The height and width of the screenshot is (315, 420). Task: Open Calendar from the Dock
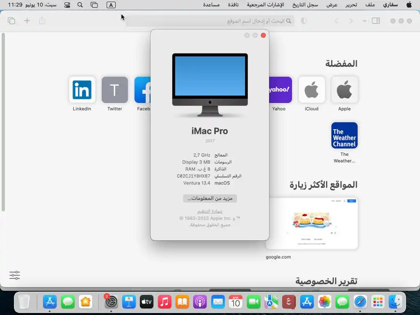pyautogui.click(x=235, y=302)
